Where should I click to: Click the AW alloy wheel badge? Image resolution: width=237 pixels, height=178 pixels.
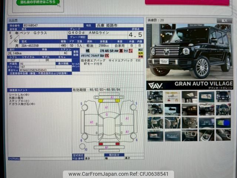[x=116, y=50]
